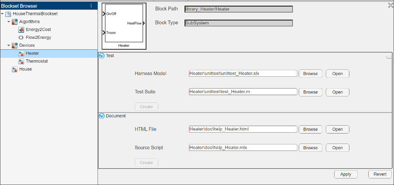Select the Thermostat tree item

click(37, 62)
